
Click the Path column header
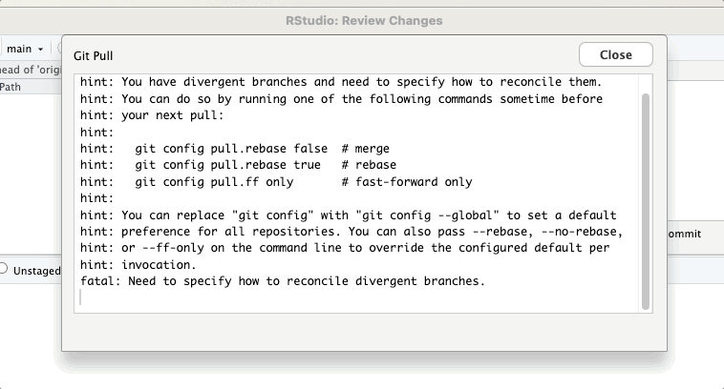coord(11,87)
